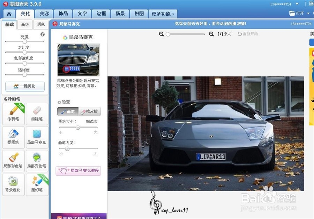This screenshot has width=314, height=219.
Task: Select the 消除笔 tool
Action: tap(37, 114)
